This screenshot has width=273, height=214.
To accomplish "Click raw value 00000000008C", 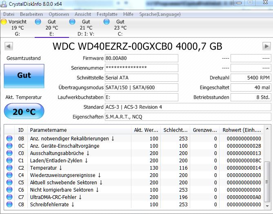I will [x=244, y=161].
